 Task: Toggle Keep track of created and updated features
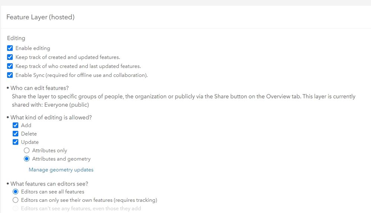(10, 57)
